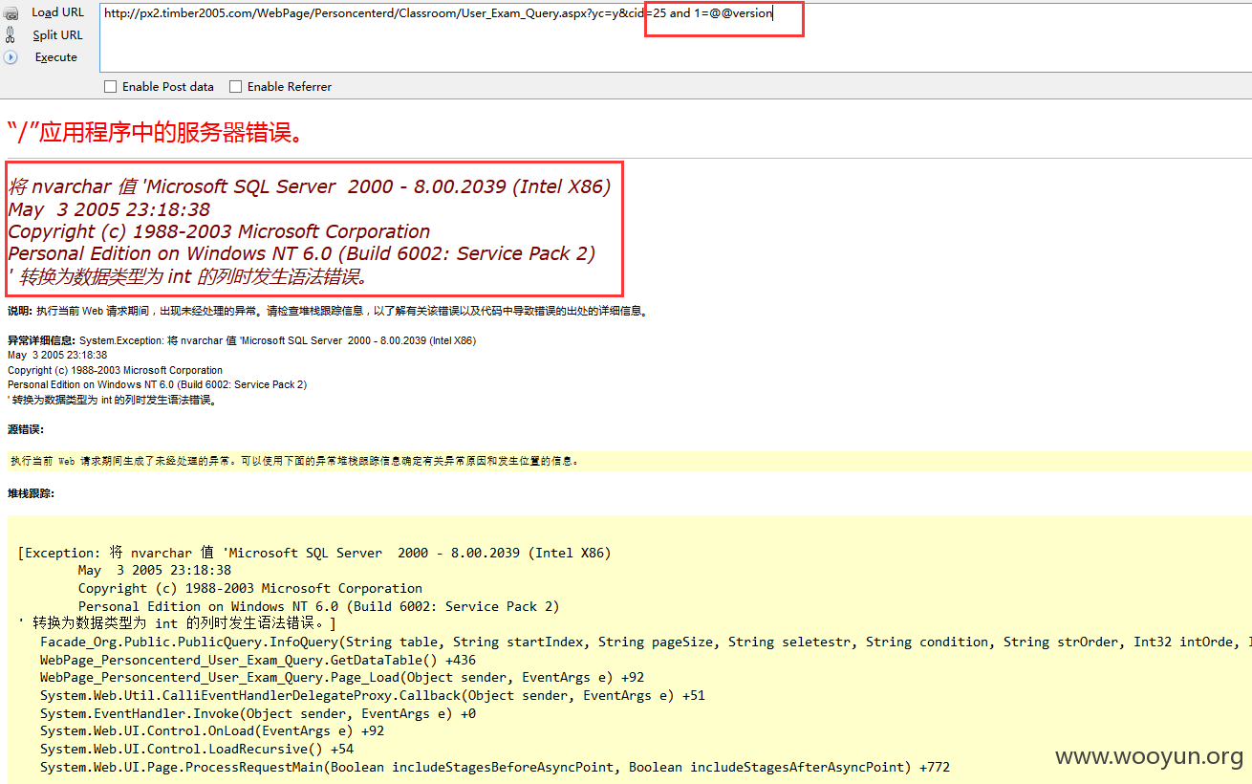Click the '说明:' description line
Screen dimensions: 1252x784
pyautogui.click(x=330, y=311)
